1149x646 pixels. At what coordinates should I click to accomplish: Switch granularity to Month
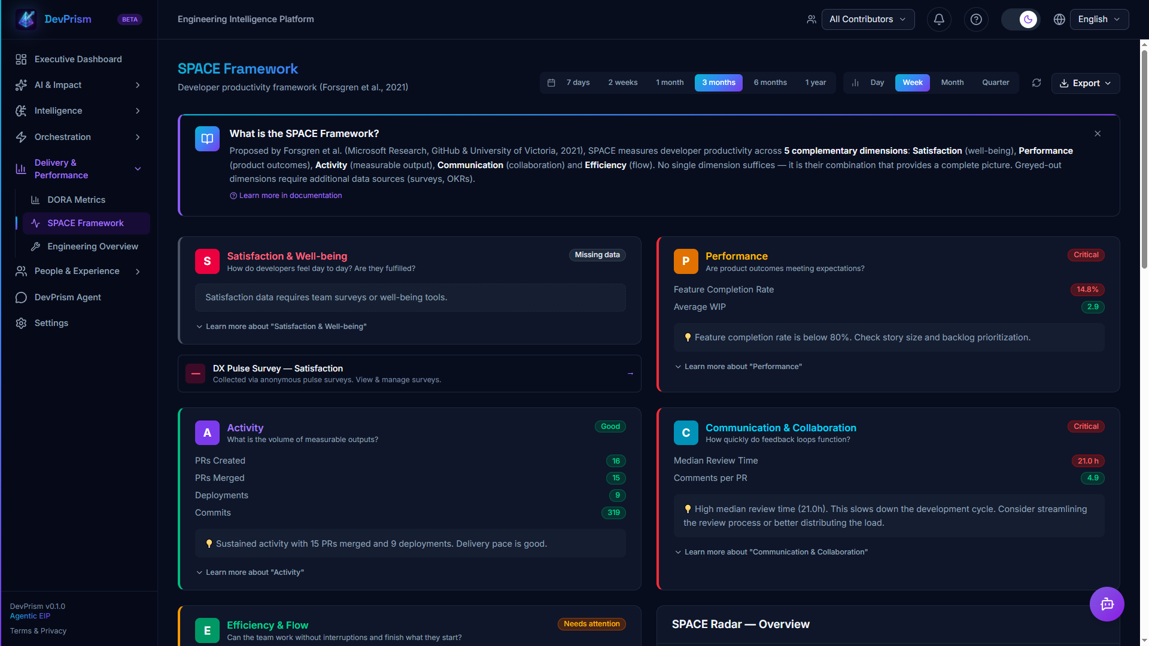[x=952, y=83]
